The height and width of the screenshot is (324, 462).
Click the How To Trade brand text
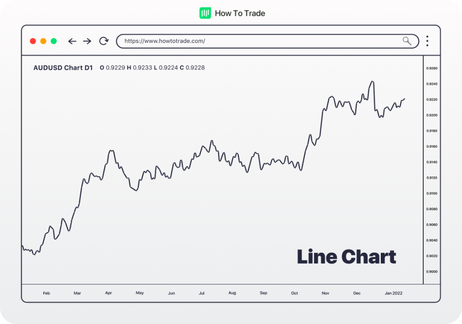240,14
